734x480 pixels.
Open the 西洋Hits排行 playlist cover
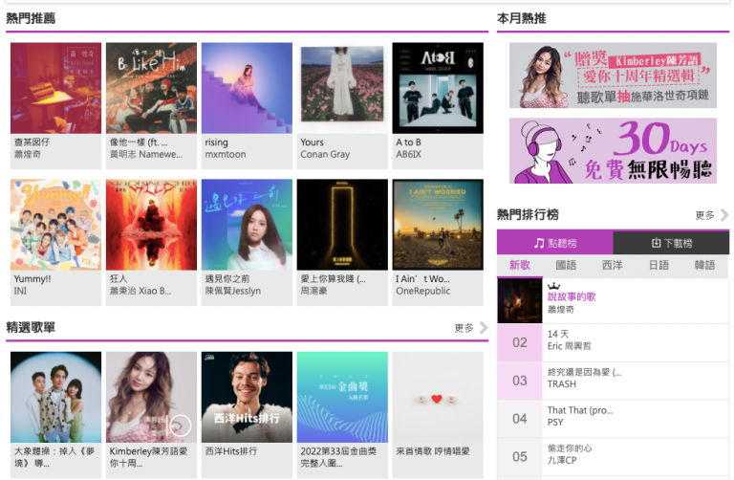click(x=247, y=397)
